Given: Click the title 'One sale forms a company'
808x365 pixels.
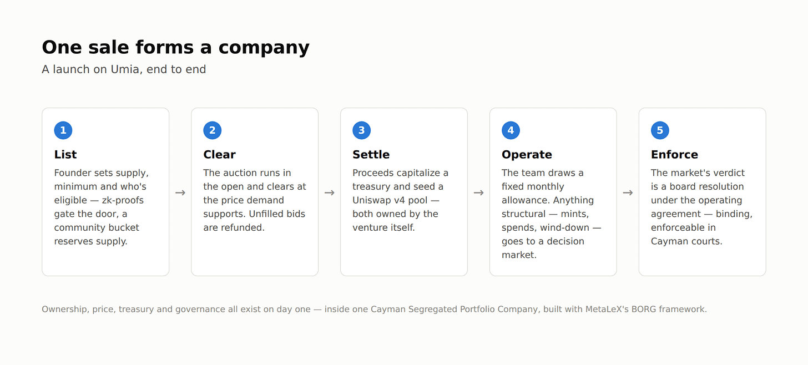Looking at the screenshot, I should tap(176, 47).
